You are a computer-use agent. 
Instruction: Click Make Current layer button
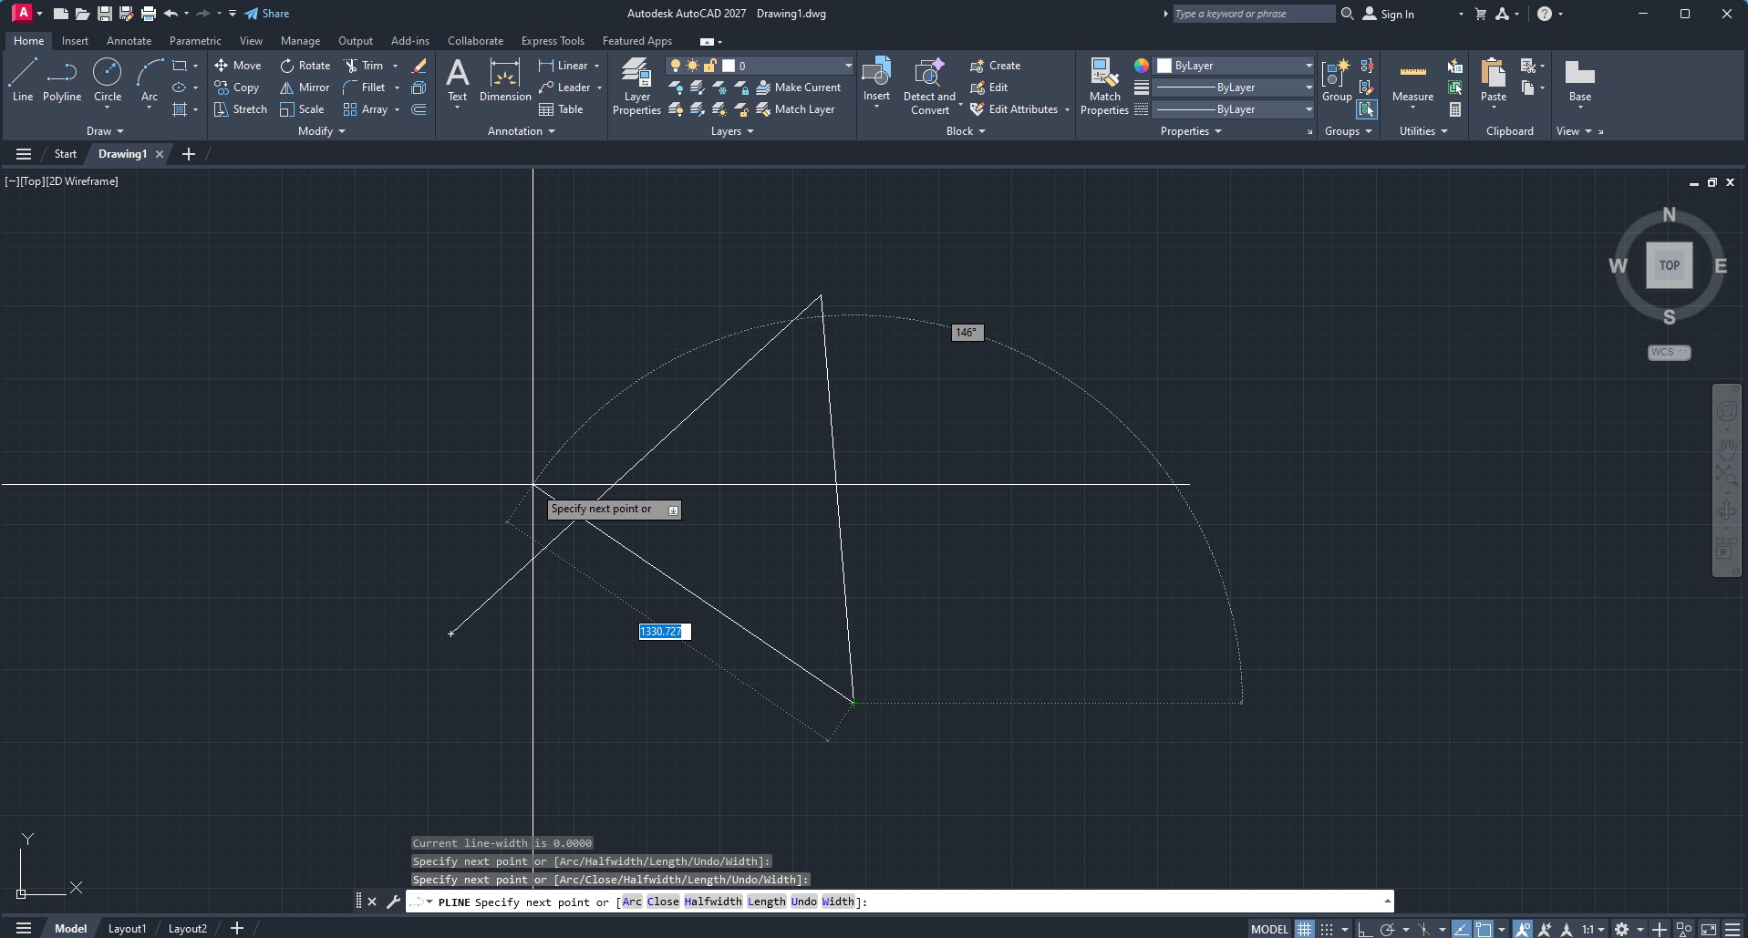[799, 88]
